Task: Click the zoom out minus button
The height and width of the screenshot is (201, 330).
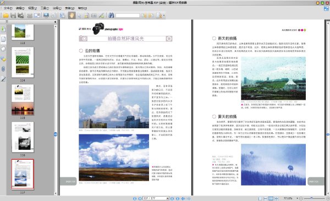Action: pos(301,198)
